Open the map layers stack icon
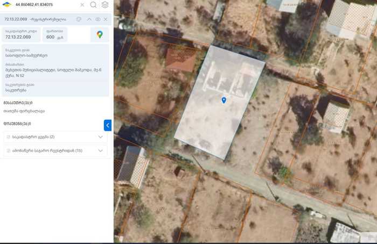Viewport: 377px width, 244px height. pos(105,5)
